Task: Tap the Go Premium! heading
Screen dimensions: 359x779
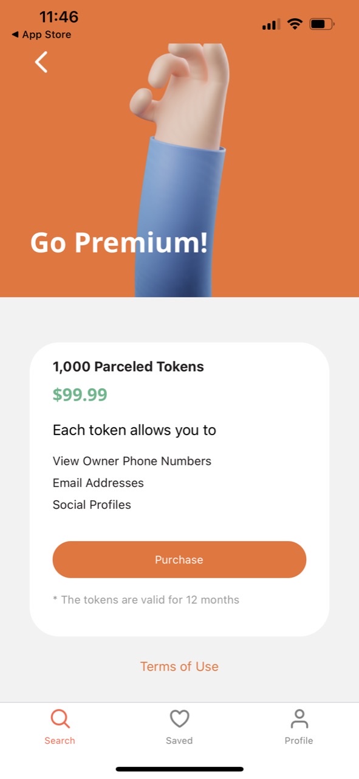Action: (119, 242)
